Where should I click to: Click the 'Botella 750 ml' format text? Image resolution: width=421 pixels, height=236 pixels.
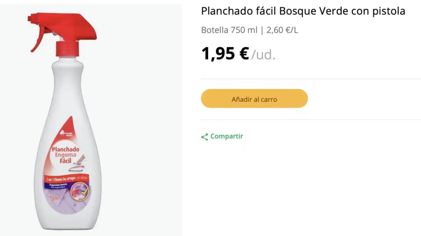[229, 30]
